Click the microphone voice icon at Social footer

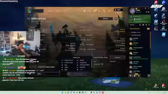pyautogui.click(x=139, y=76)
